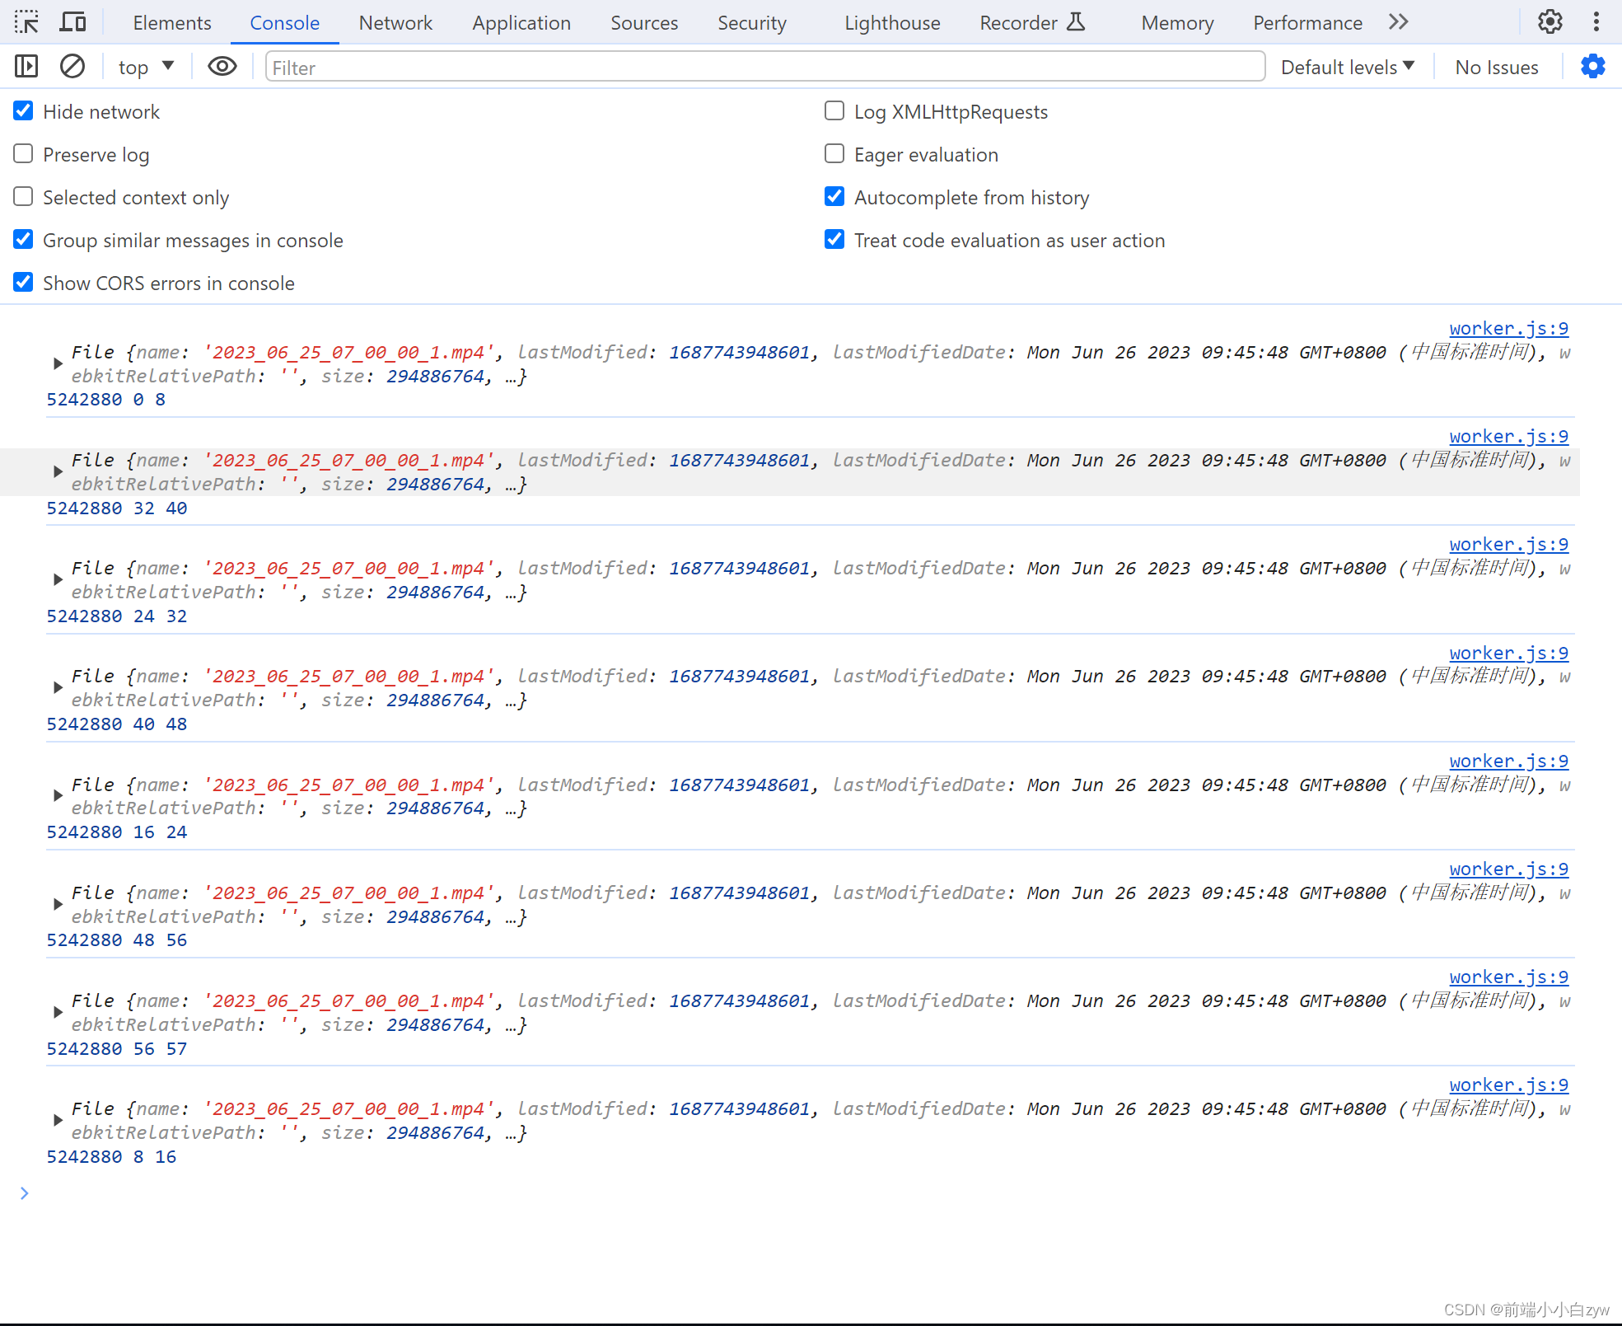This screenshot has height=1326, width=1622.
Task: Select the '5242880 8 16' output text
Action: tap(111, 1156)
